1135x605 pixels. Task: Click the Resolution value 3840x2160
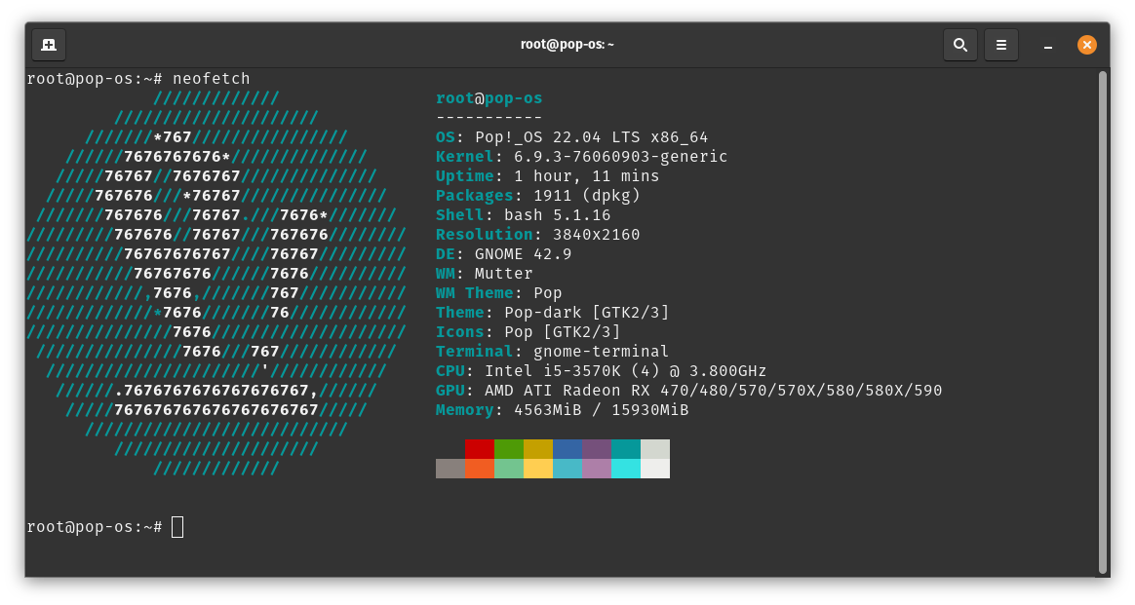[x=597, y=235]
